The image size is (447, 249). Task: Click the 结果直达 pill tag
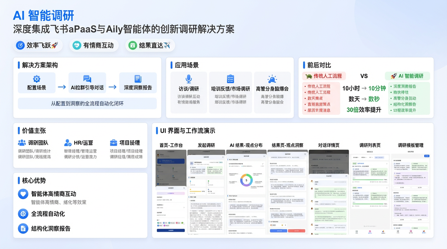150,45
